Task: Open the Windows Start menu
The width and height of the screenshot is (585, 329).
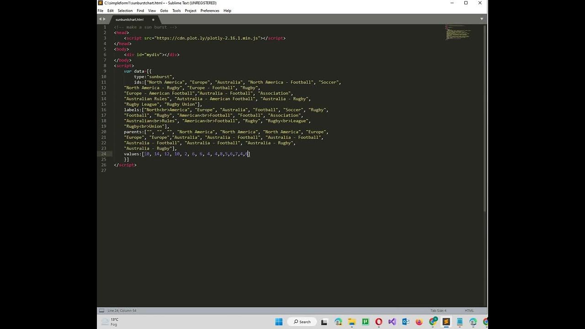Action: click(x=279, y=322)
